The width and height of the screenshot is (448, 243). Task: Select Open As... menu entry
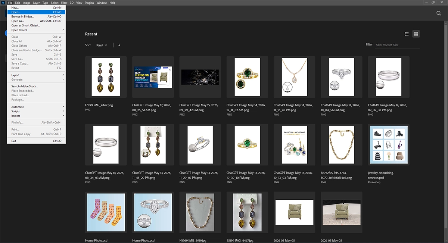(36, 21)
